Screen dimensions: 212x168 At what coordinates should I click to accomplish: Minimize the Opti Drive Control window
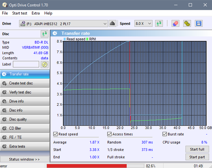(176, 5)
